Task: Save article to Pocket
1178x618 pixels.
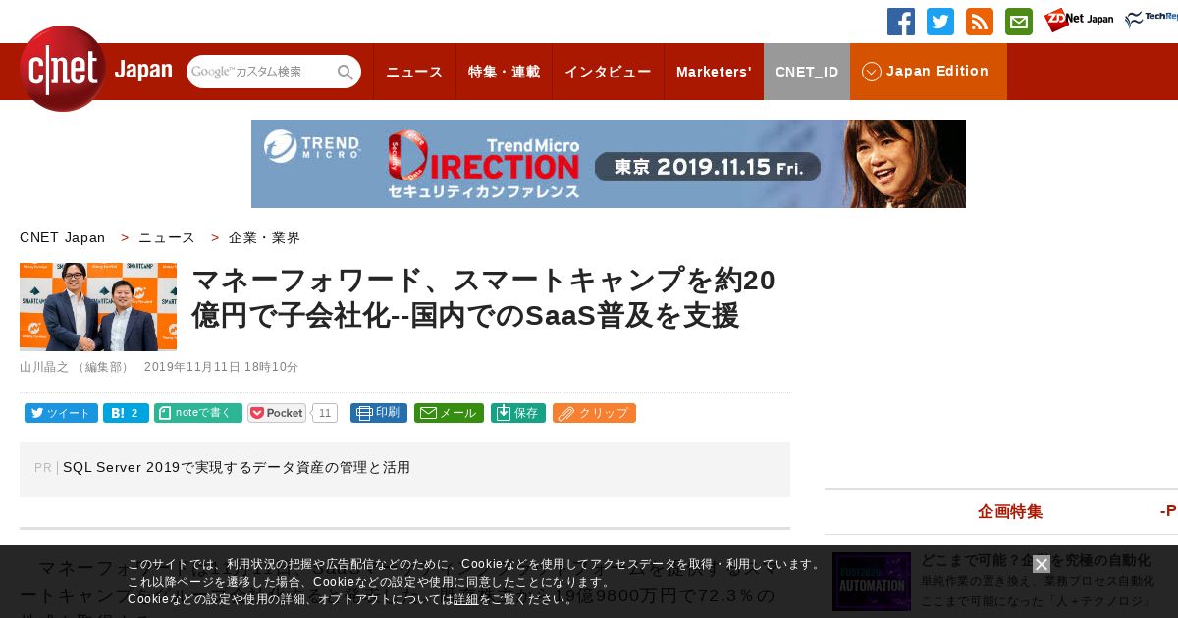Action: point(277,413)
